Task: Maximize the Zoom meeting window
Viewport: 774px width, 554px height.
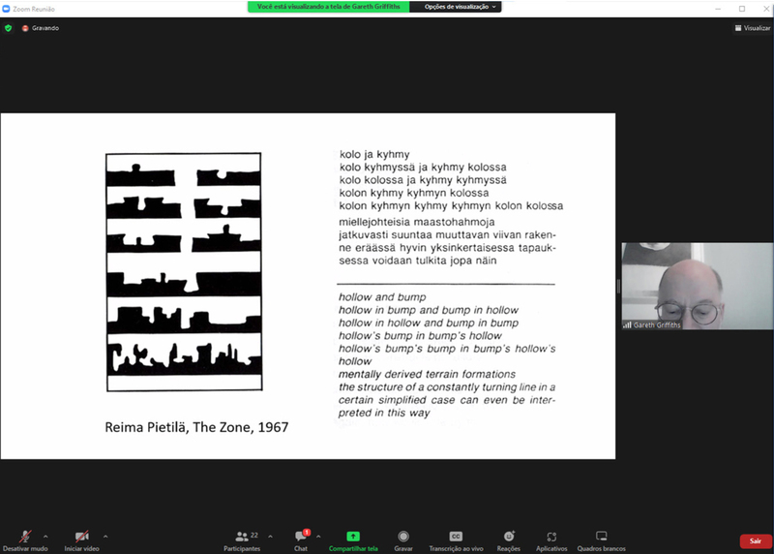Action: pyautogui.click(x=742, y=9)
